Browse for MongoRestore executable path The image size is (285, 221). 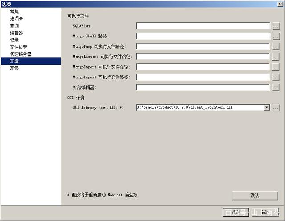click(x=276, y=57)
